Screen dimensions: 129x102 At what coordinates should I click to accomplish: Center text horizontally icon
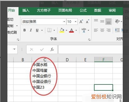click(x=102, y=30)
